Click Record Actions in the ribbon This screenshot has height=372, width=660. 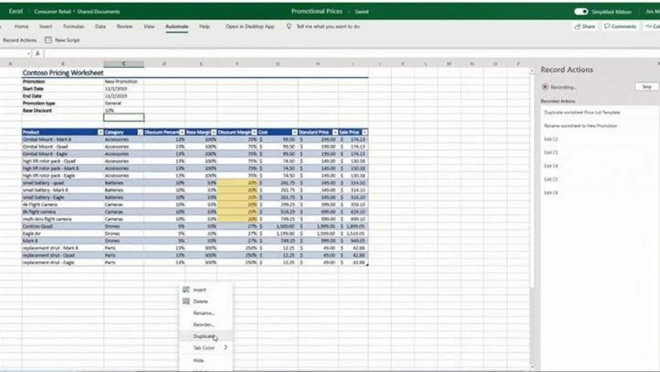(20, 40)
